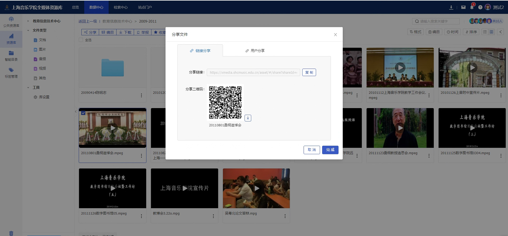Open more options for 20110801桑桐追悼会.mpeg
This screenshot has width=508, height=236.
click(141, 156)
